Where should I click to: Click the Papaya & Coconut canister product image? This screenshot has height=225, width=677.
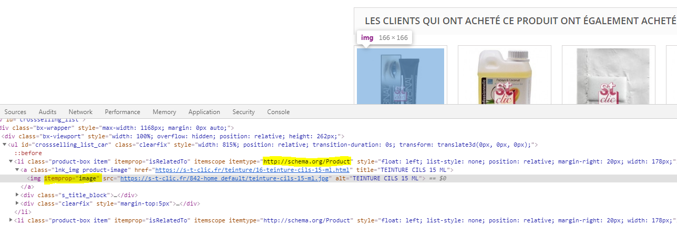pos(504,76)
